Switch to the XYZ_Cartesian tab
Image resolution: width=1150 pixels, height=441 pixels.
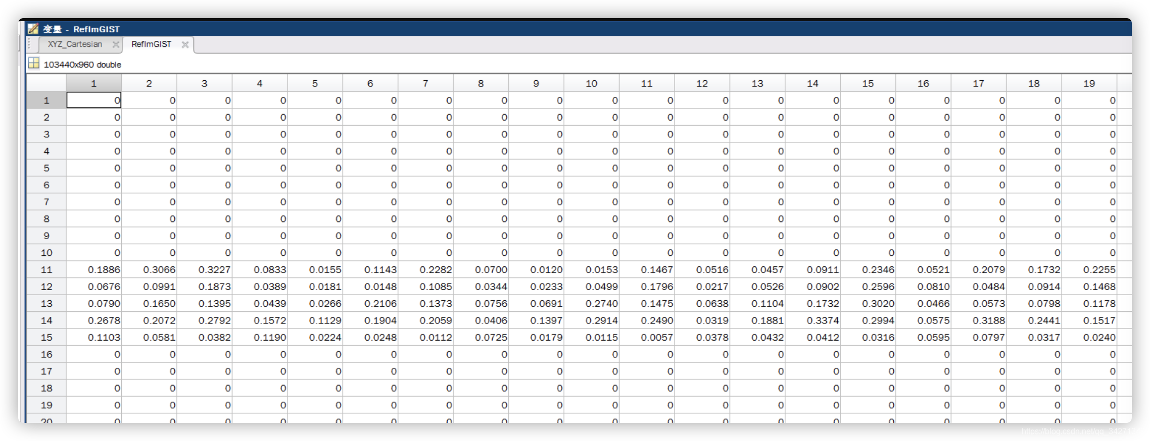(x=75, y=44)
